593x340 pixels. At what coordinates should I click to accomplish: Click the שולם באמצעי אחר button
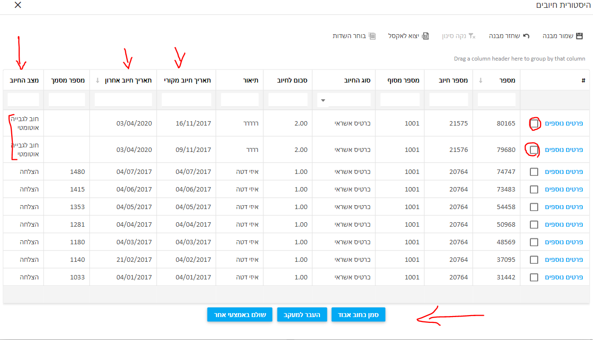pyautogui.click(x=240, y=315)
